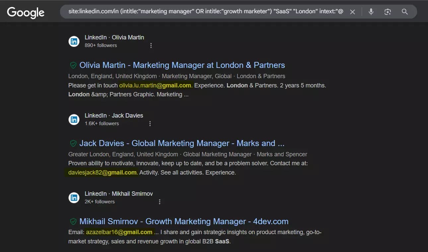Open Mikhail Smirnov's Growth Marketing Manager link

pos(184,221)
